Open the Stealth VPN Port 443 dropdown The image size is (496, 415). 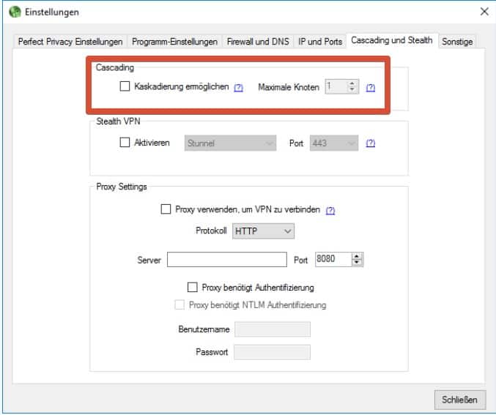(x=335, y=143)
